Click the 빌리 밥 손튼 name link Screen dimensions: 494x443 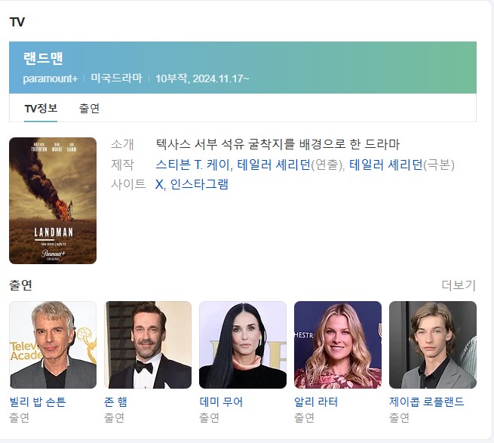(x=38, y=402)
